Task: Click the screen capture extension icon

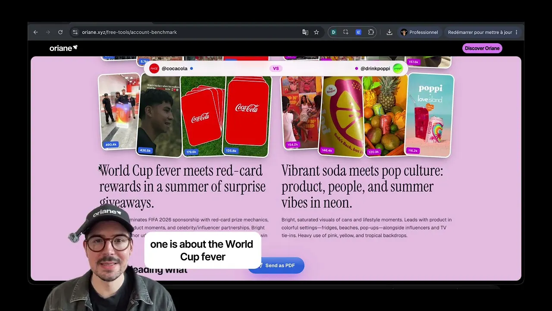Action: [x=346, y=32]
